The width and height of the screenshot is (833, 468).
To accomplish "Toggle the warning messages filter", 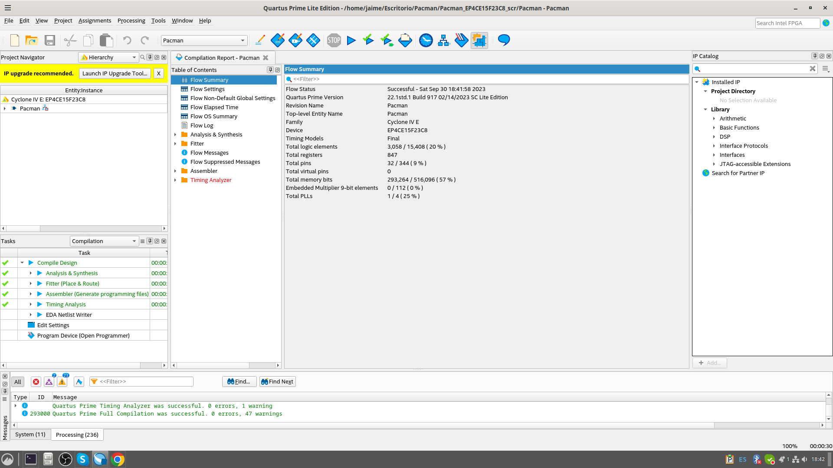I will [62, 382].
